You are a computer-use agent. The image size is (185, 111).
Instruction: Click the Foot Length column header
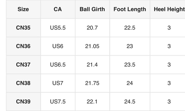point(130,9)
